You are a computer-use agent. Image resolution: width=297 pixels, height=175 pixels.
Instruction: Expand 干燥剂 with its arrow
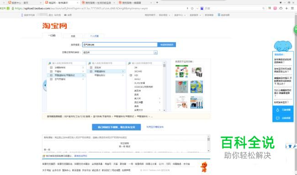click(x=83, y=71)
